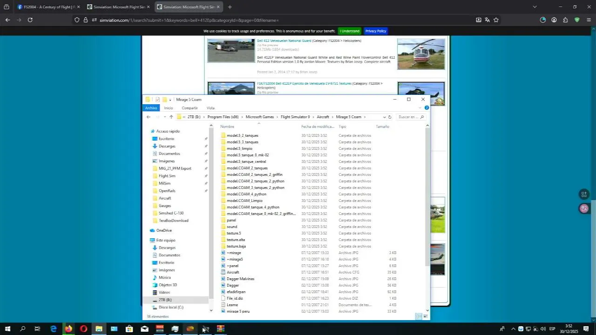Click Program Files (x86) breadcrumb
This screenshot has width=596, height=335.
tap(223, 117)
